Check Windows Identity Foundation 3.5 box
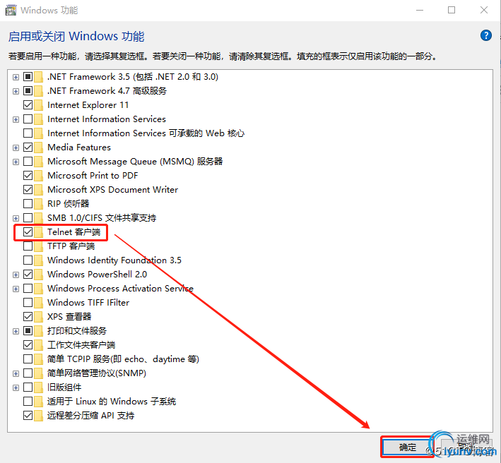The image size is (501, 463). click(28, 260)
